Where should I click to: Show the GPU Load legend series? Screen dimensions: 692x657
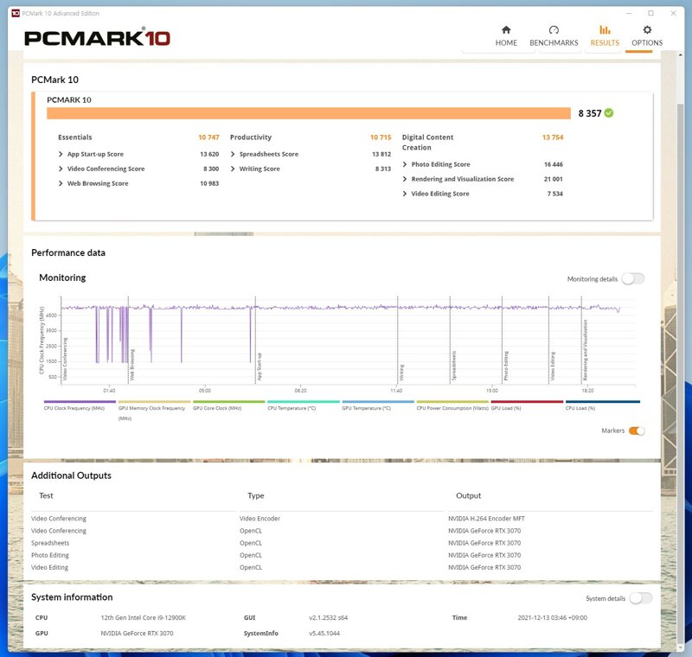click(x=527, y=406)
